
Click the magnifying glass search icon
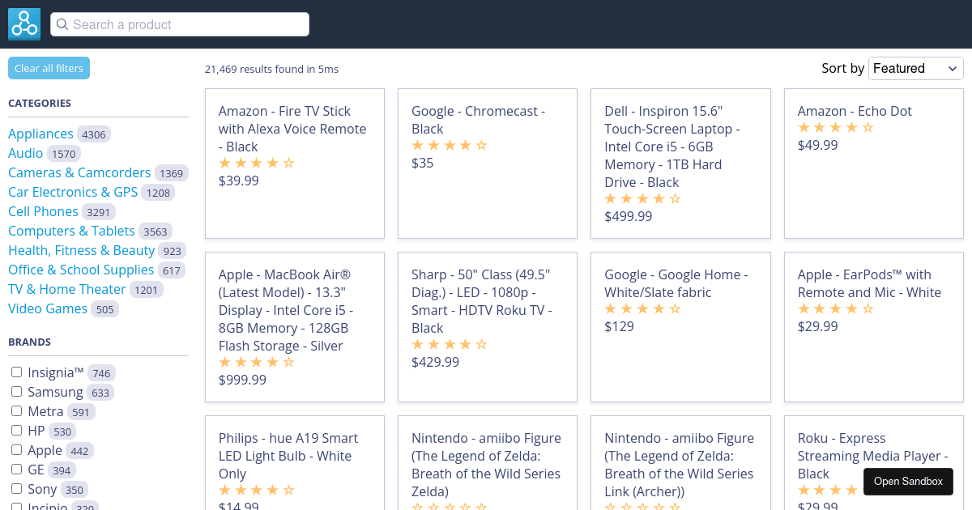tap(62, 24)
